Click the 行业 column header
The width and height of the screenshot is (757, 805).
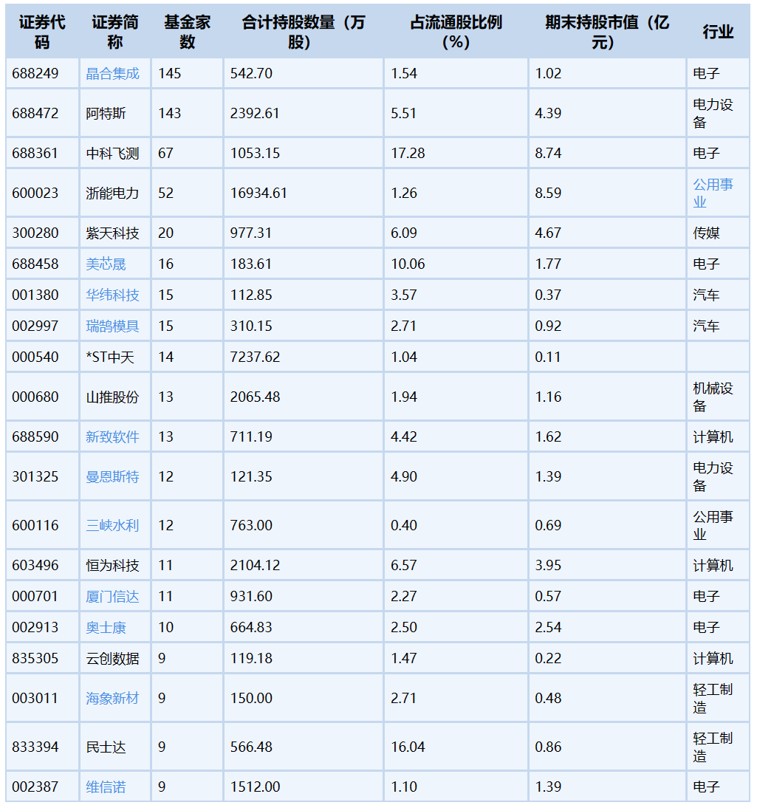pos(718,32)
